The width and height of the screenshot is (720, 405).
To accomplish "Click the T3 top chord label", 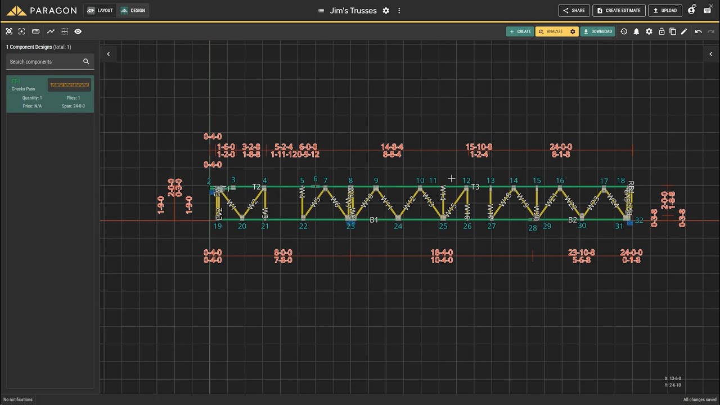I will (475, 187).
